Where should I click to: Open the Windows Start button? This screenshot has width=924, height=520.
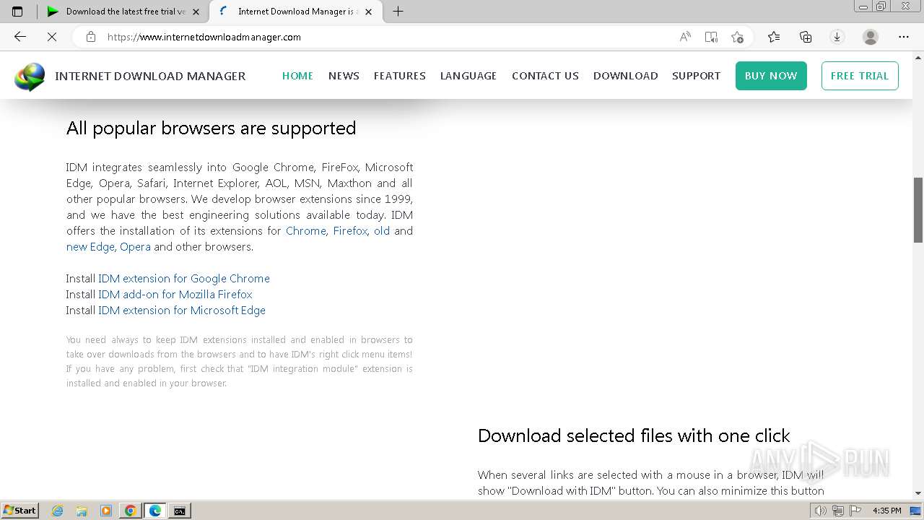[19, 511]
